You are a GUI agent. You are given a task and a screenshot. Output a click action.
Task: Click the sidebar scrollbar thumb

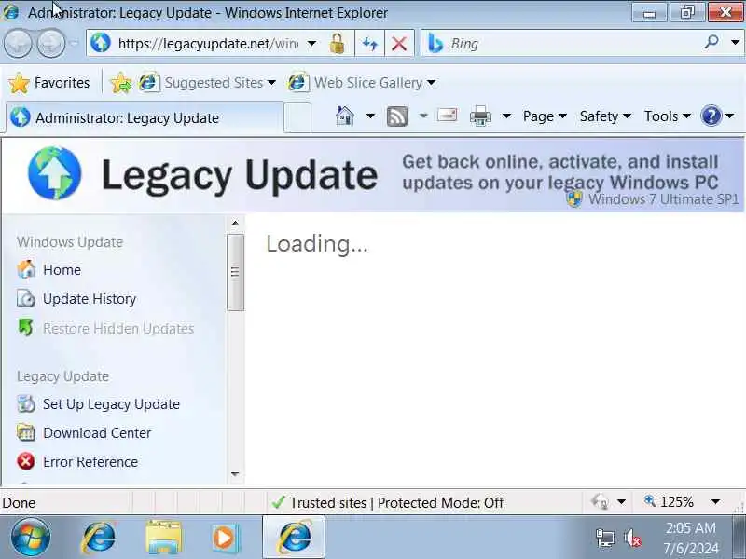pos(235,272)
